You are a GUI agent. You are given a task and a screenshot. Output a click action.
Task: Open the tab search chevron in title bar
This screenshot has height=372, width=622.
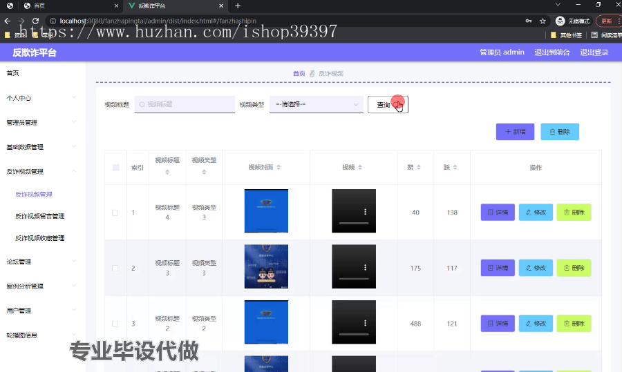pos(558,5)
